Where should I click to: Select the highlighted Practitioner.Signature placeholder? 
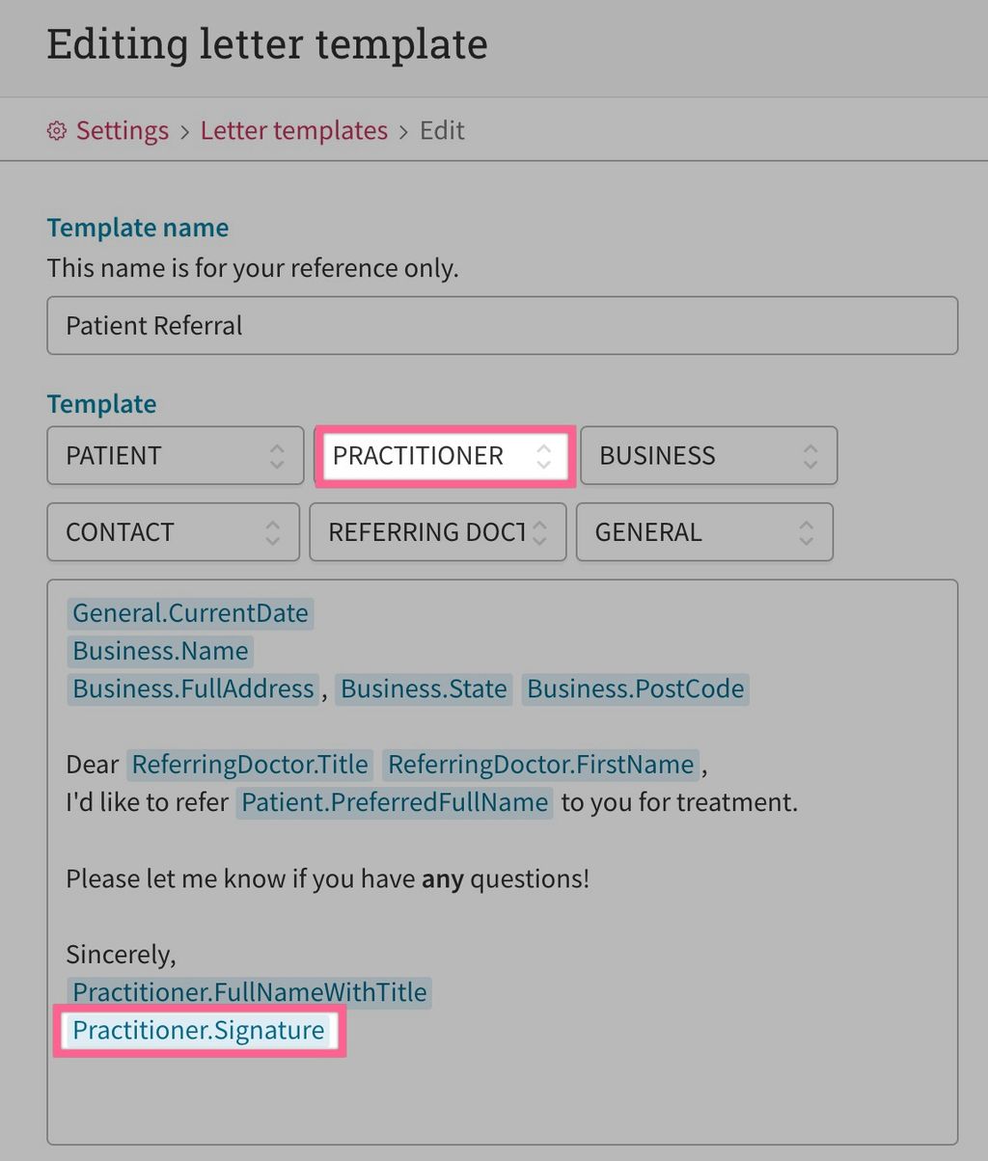pyautogui.click(x=198, y=1030)
